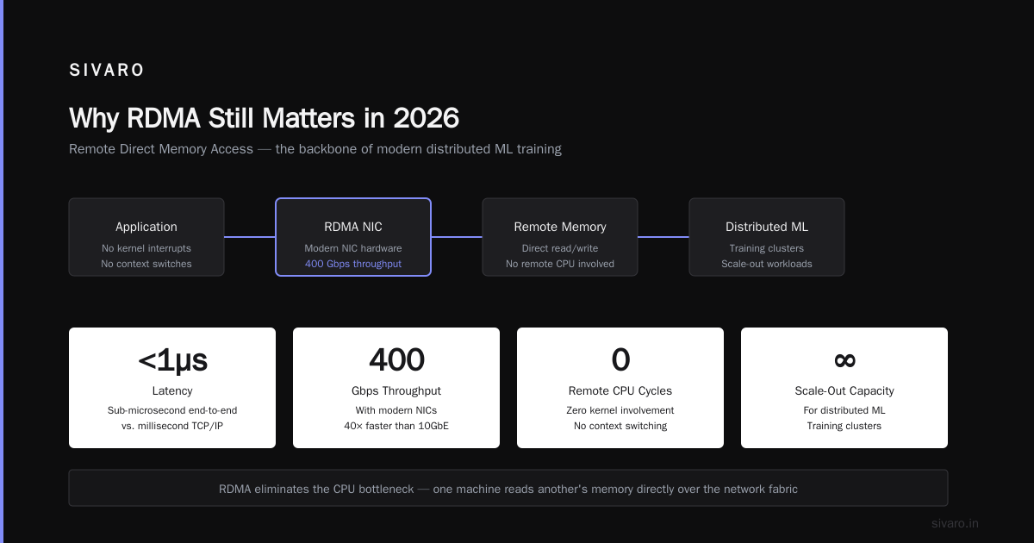
Task: Click 'With modern NICs' text
Action: [x=396, y=410]
